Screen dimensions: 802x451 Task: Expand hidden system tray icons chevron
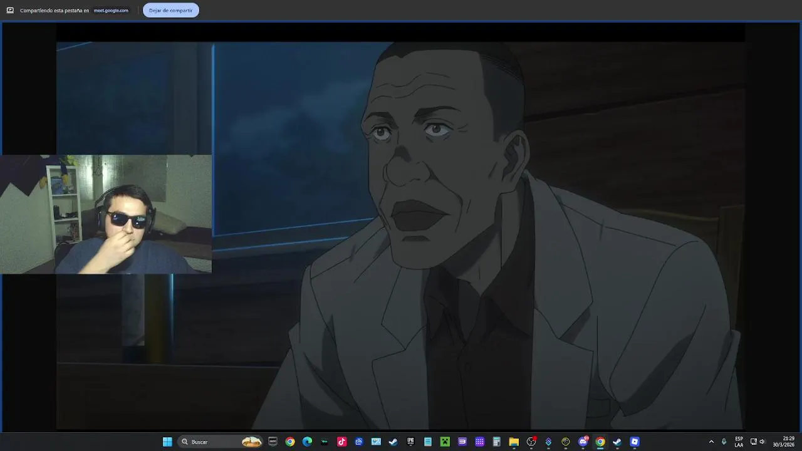tap(711, 442)
